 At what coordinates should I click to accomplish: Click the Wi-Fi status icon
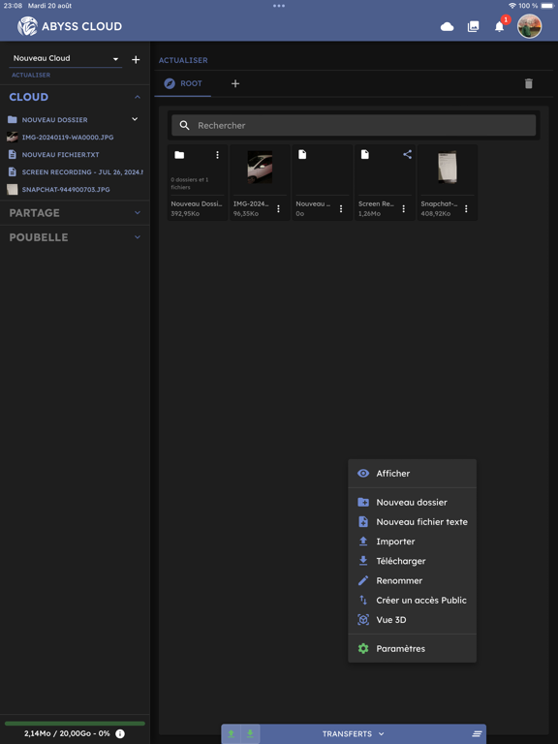[511, 6]
